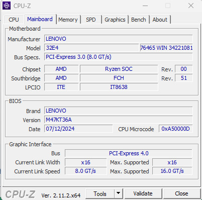The width and height of the screenshot is (202, 200).
Task: Click the Close button at bottom
Action: click(x=181, y=194)
